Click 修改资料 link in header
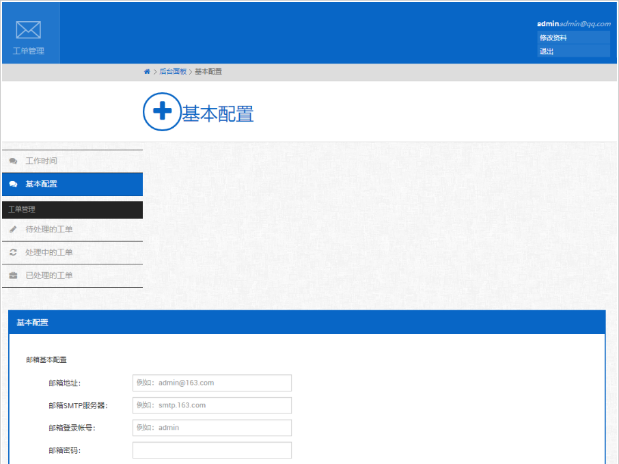 click(x=573, y=38)
